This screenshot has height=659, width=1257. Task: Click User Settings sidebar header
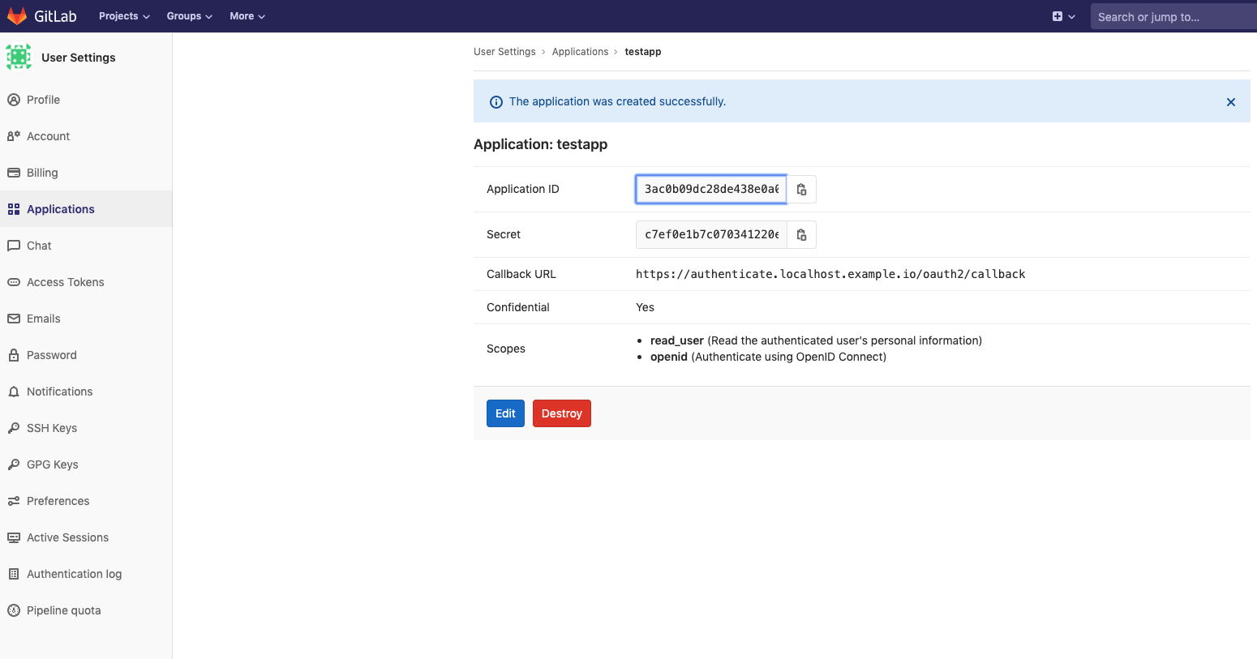pyautogui.click(x=79, y=58)
